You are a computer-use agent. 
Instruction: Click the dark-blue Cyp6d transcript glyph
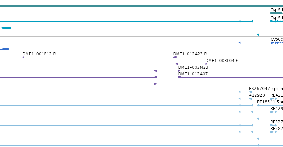click(277, 43)
